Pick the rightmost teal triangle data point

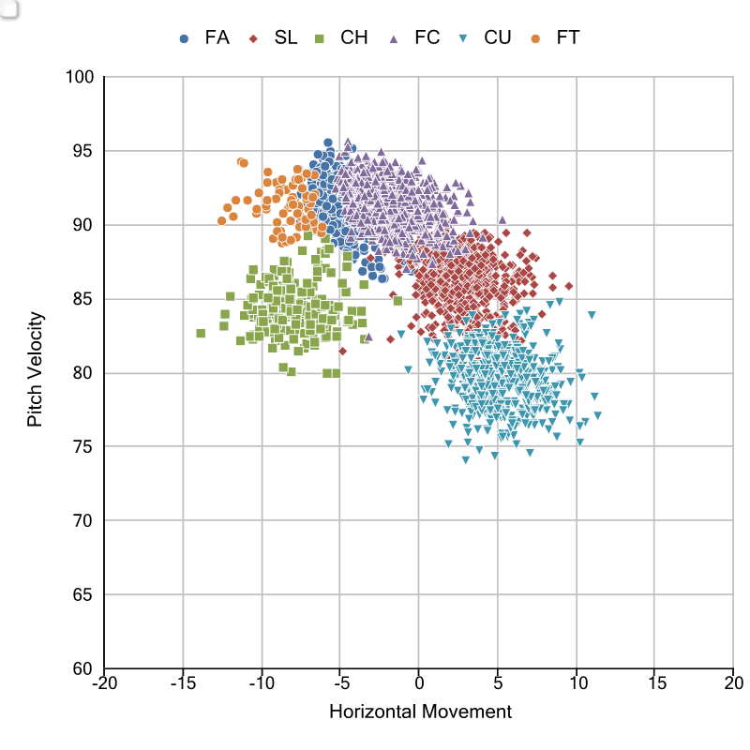click(597, 415)
